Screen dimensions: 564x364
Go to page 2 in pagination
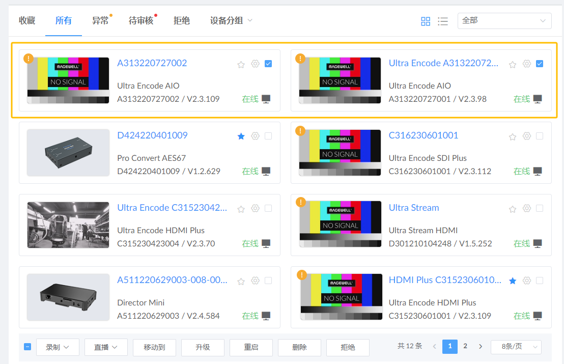[465, 346]
